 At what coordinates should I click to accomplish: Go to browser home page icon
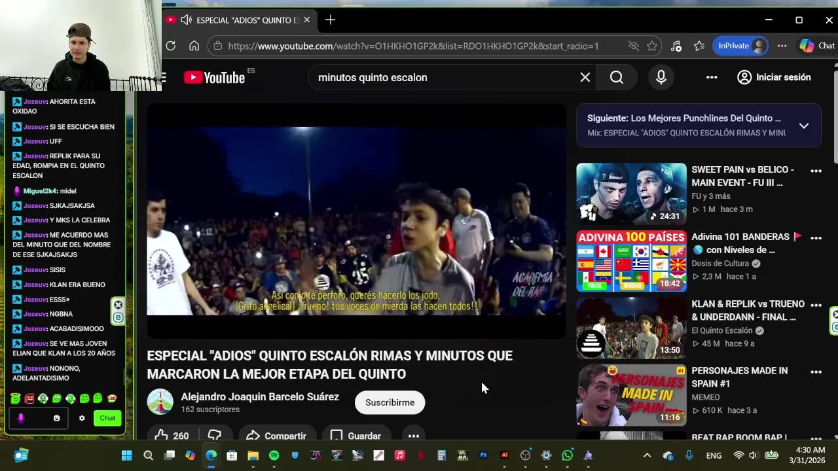194,46
